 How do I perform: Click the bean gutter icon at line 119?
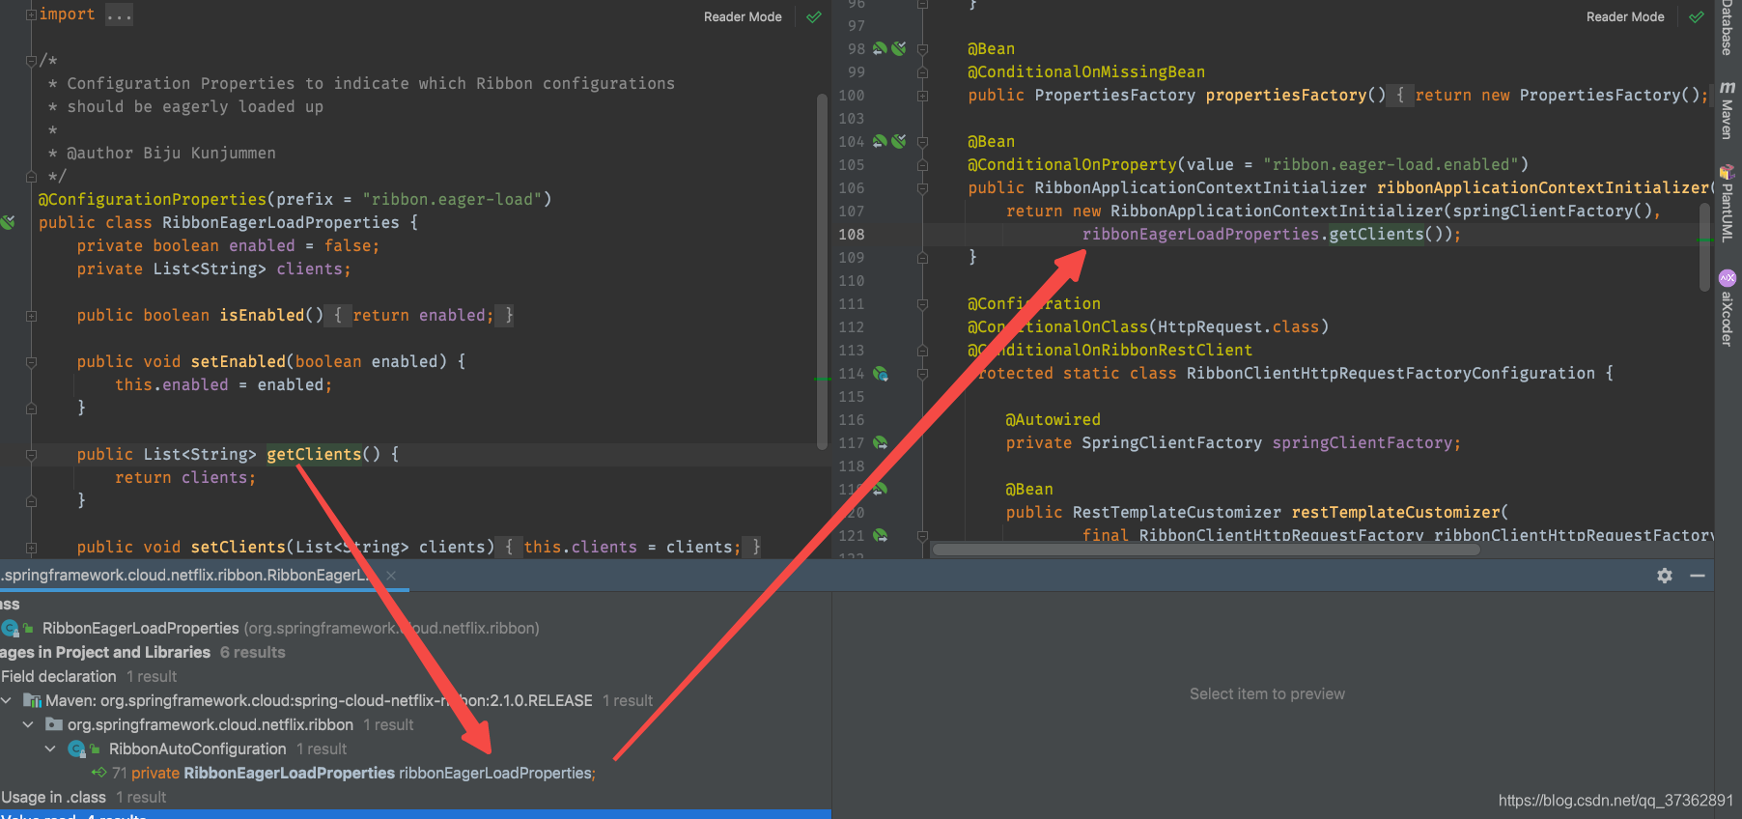coord(881,490)
